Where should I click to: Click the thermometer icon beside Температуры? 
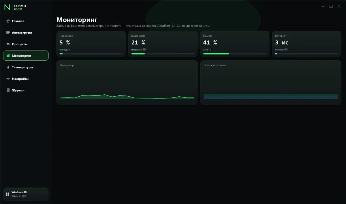tap(8, 67)
